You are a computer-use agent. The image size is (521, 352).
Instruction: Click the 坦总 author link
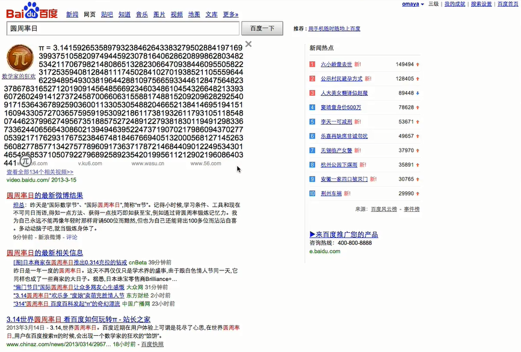[x=19, y=205]
